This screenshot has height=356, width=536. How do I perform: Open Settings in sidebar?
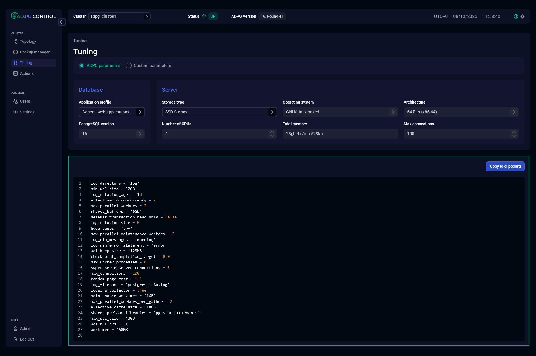pos(27,112)
